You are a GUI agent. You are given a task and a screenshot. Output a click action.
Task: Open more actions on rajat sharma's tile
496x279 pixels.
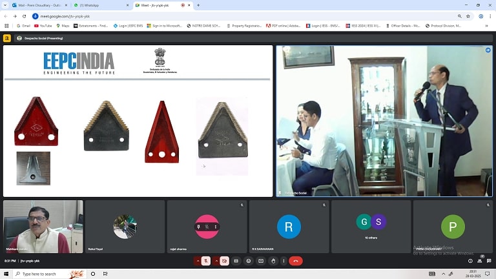pyautogui.click(x=216, y=227)
